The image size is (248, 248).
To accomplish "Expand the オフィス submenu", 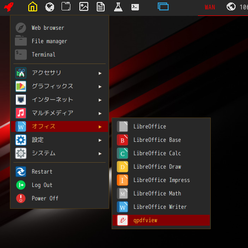I will (x=60, y=126).
